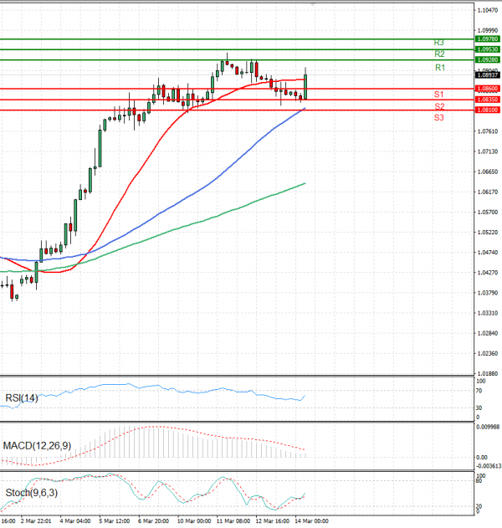Click the S3 support label
The height and width of the screenshot is (528, 502).
[438, 117]
